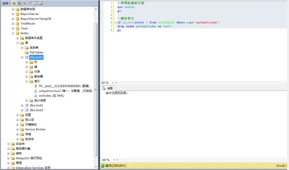Click the toolbar icon with red X
Viewport: 289px width, 170px height.
(x=41, y=3)
